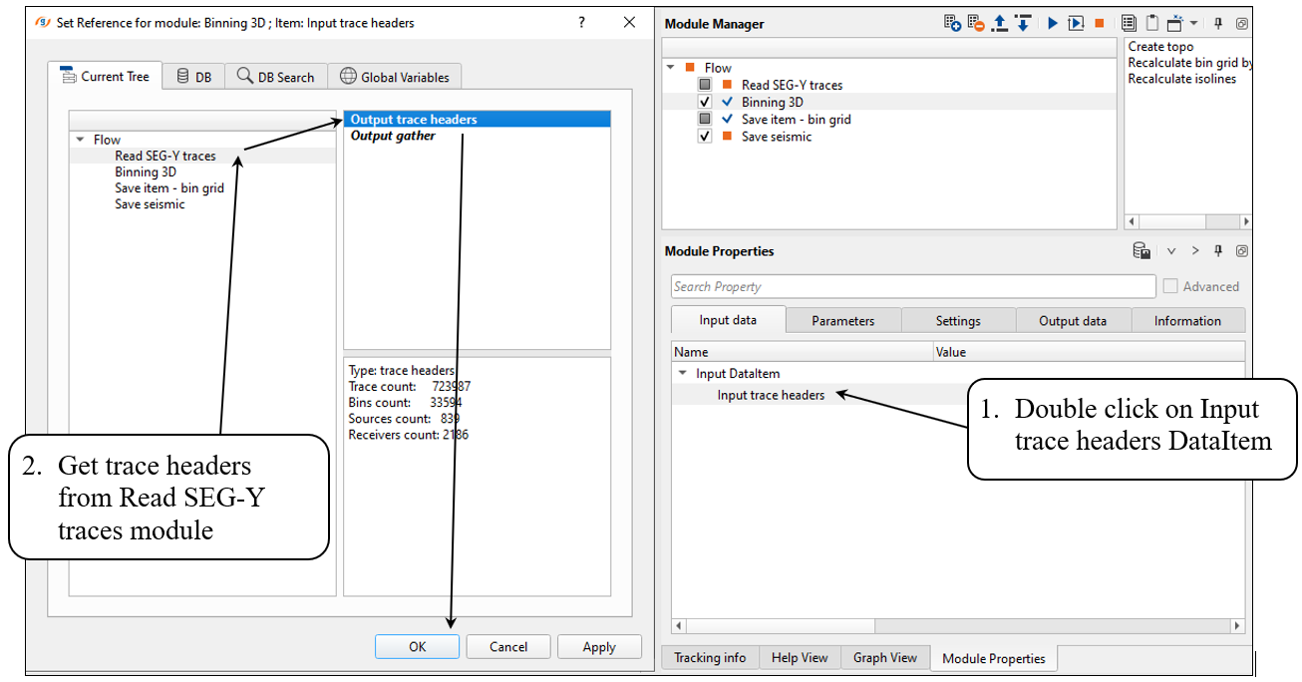Screen dimensions: 1302x682
Task: Move selected module down with the down arrow icon
Action: [x=1023, y=24]
